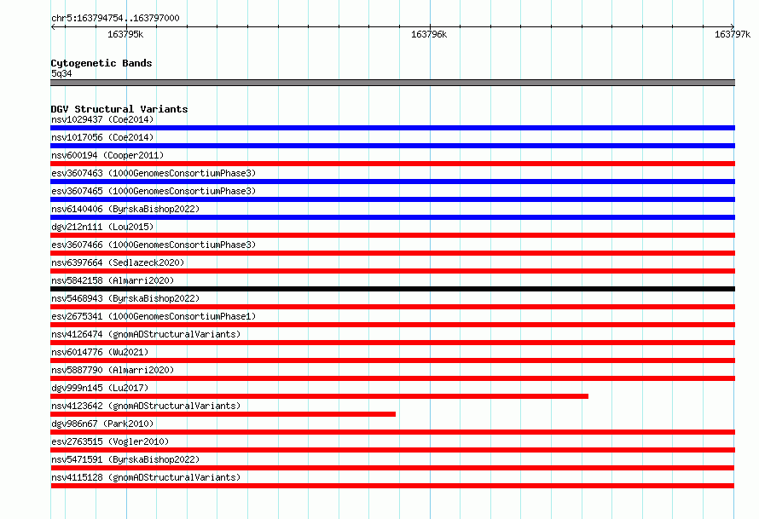Click the short red bar under nsv4123642

(x=223, y=414)
